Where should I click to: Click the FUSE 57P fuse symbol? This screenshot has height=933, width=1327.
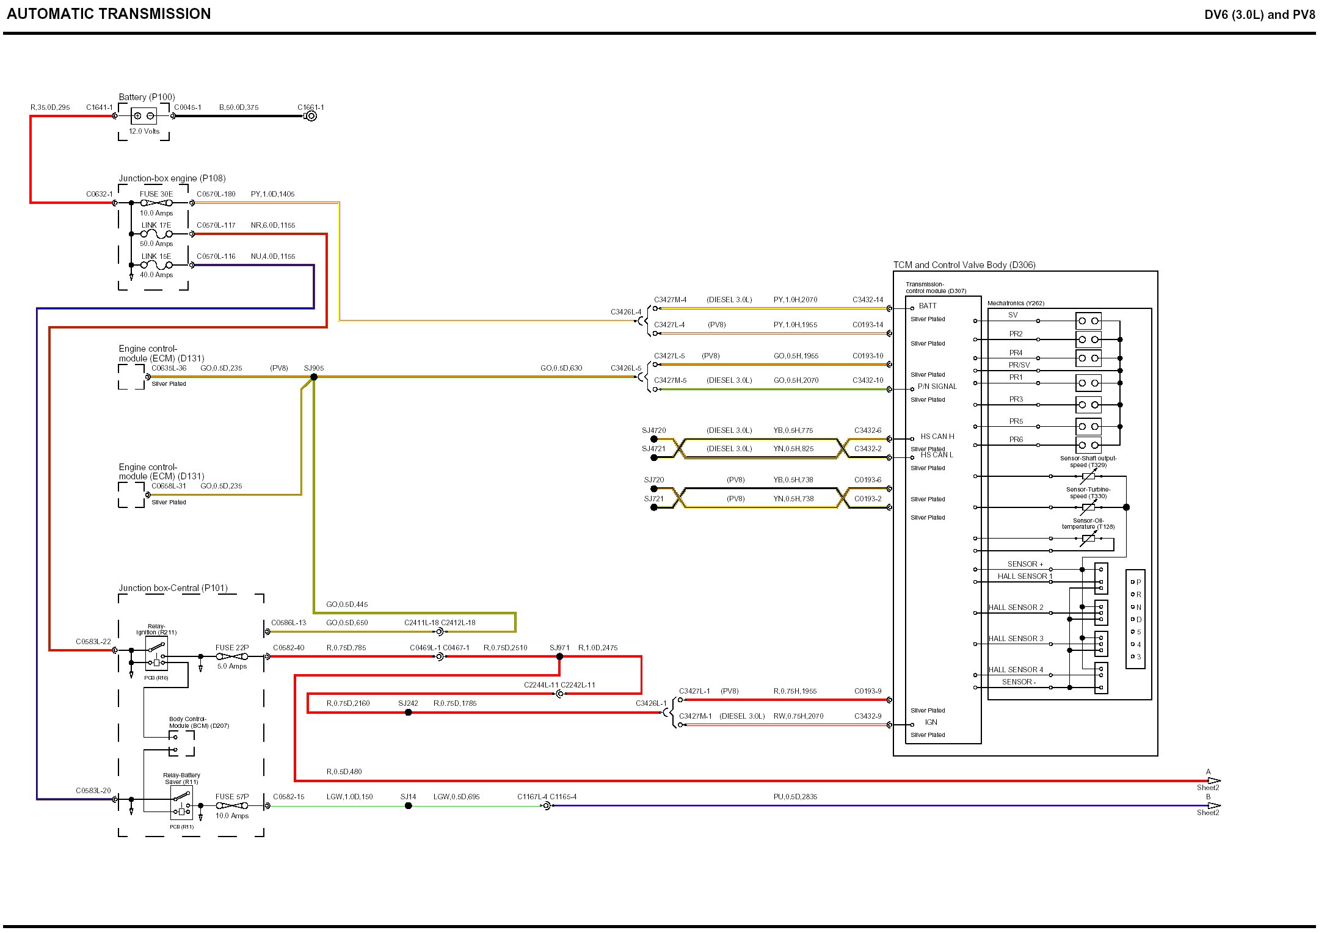pyautogui.click(x=232, y=806)
